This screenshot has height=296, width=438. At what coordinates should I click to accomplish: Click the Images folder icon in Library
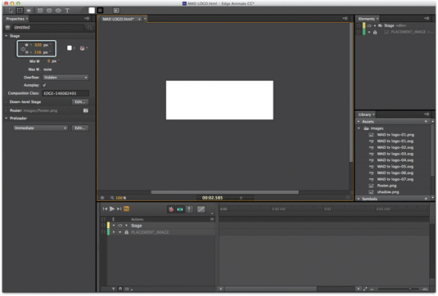tap(366, 128)
